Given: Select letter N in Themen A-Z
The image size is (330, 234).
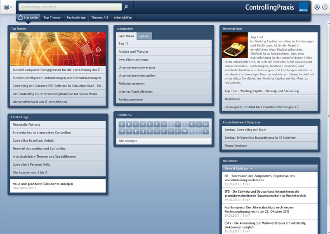Looking at the screenshot, I should (x=122, y=131).
